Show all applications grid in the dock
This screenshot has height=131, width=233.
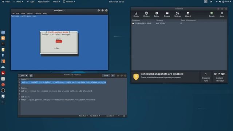(x=3, y=102)
